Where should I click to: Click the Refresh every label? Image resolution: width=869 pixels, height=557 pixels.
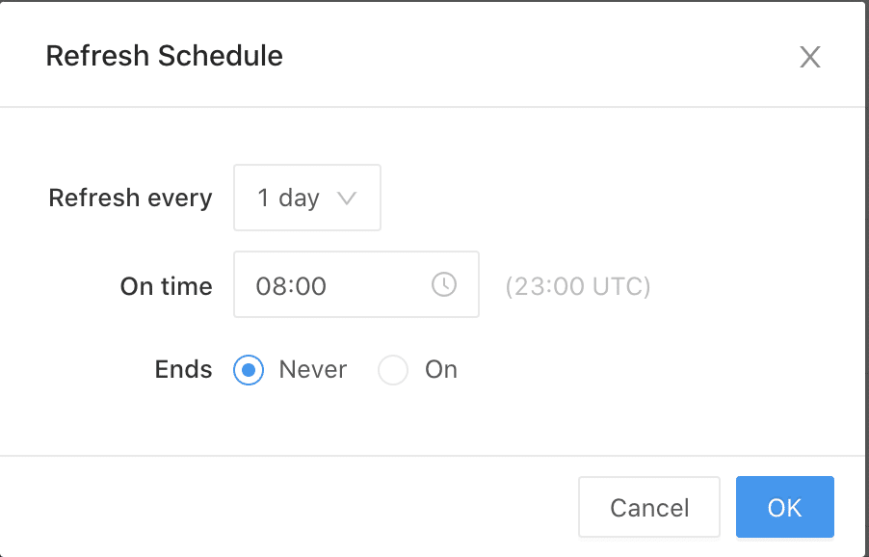click(130, 199)
